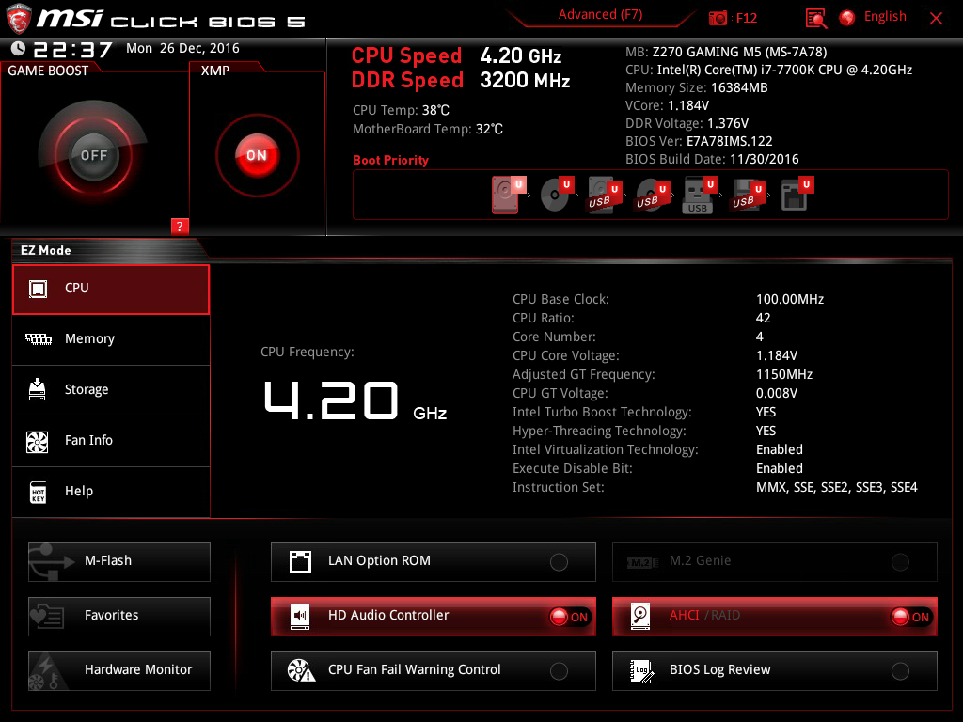Click the 22:37 system time
Viewport: 963px width, 722px height.
point(72,50)
